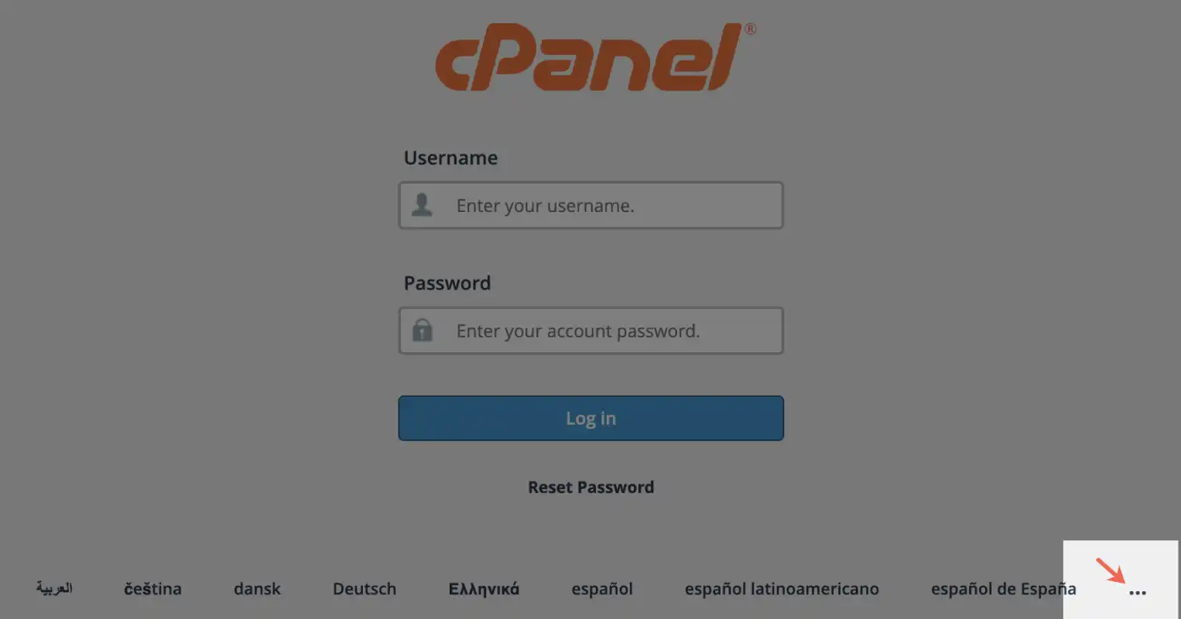1181x619 pixels.
Task: Click the user silhouette icon in Username field
Action: pos(422,205)
